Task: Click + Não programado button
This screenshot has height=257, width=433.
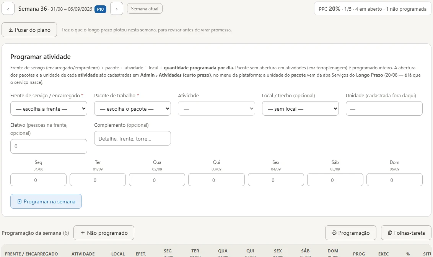Action: click(104, 233)
